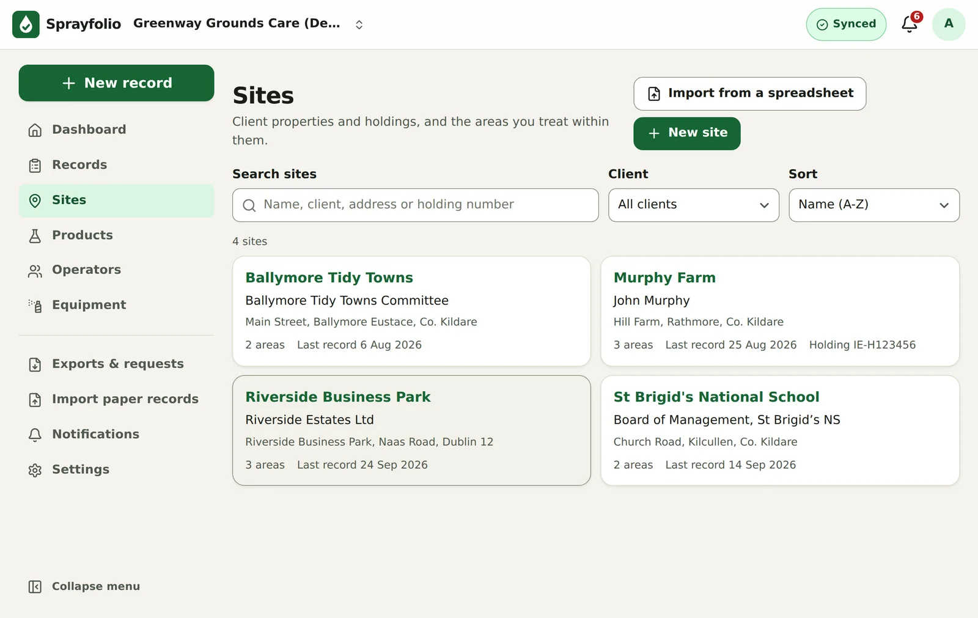
Task: Click the magnifier icon in search field
Action: [x=249, y=205]
